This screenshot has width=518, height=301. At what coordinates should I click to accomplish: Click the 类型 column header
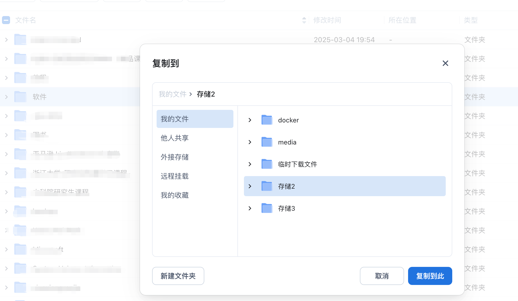[471, 20]
